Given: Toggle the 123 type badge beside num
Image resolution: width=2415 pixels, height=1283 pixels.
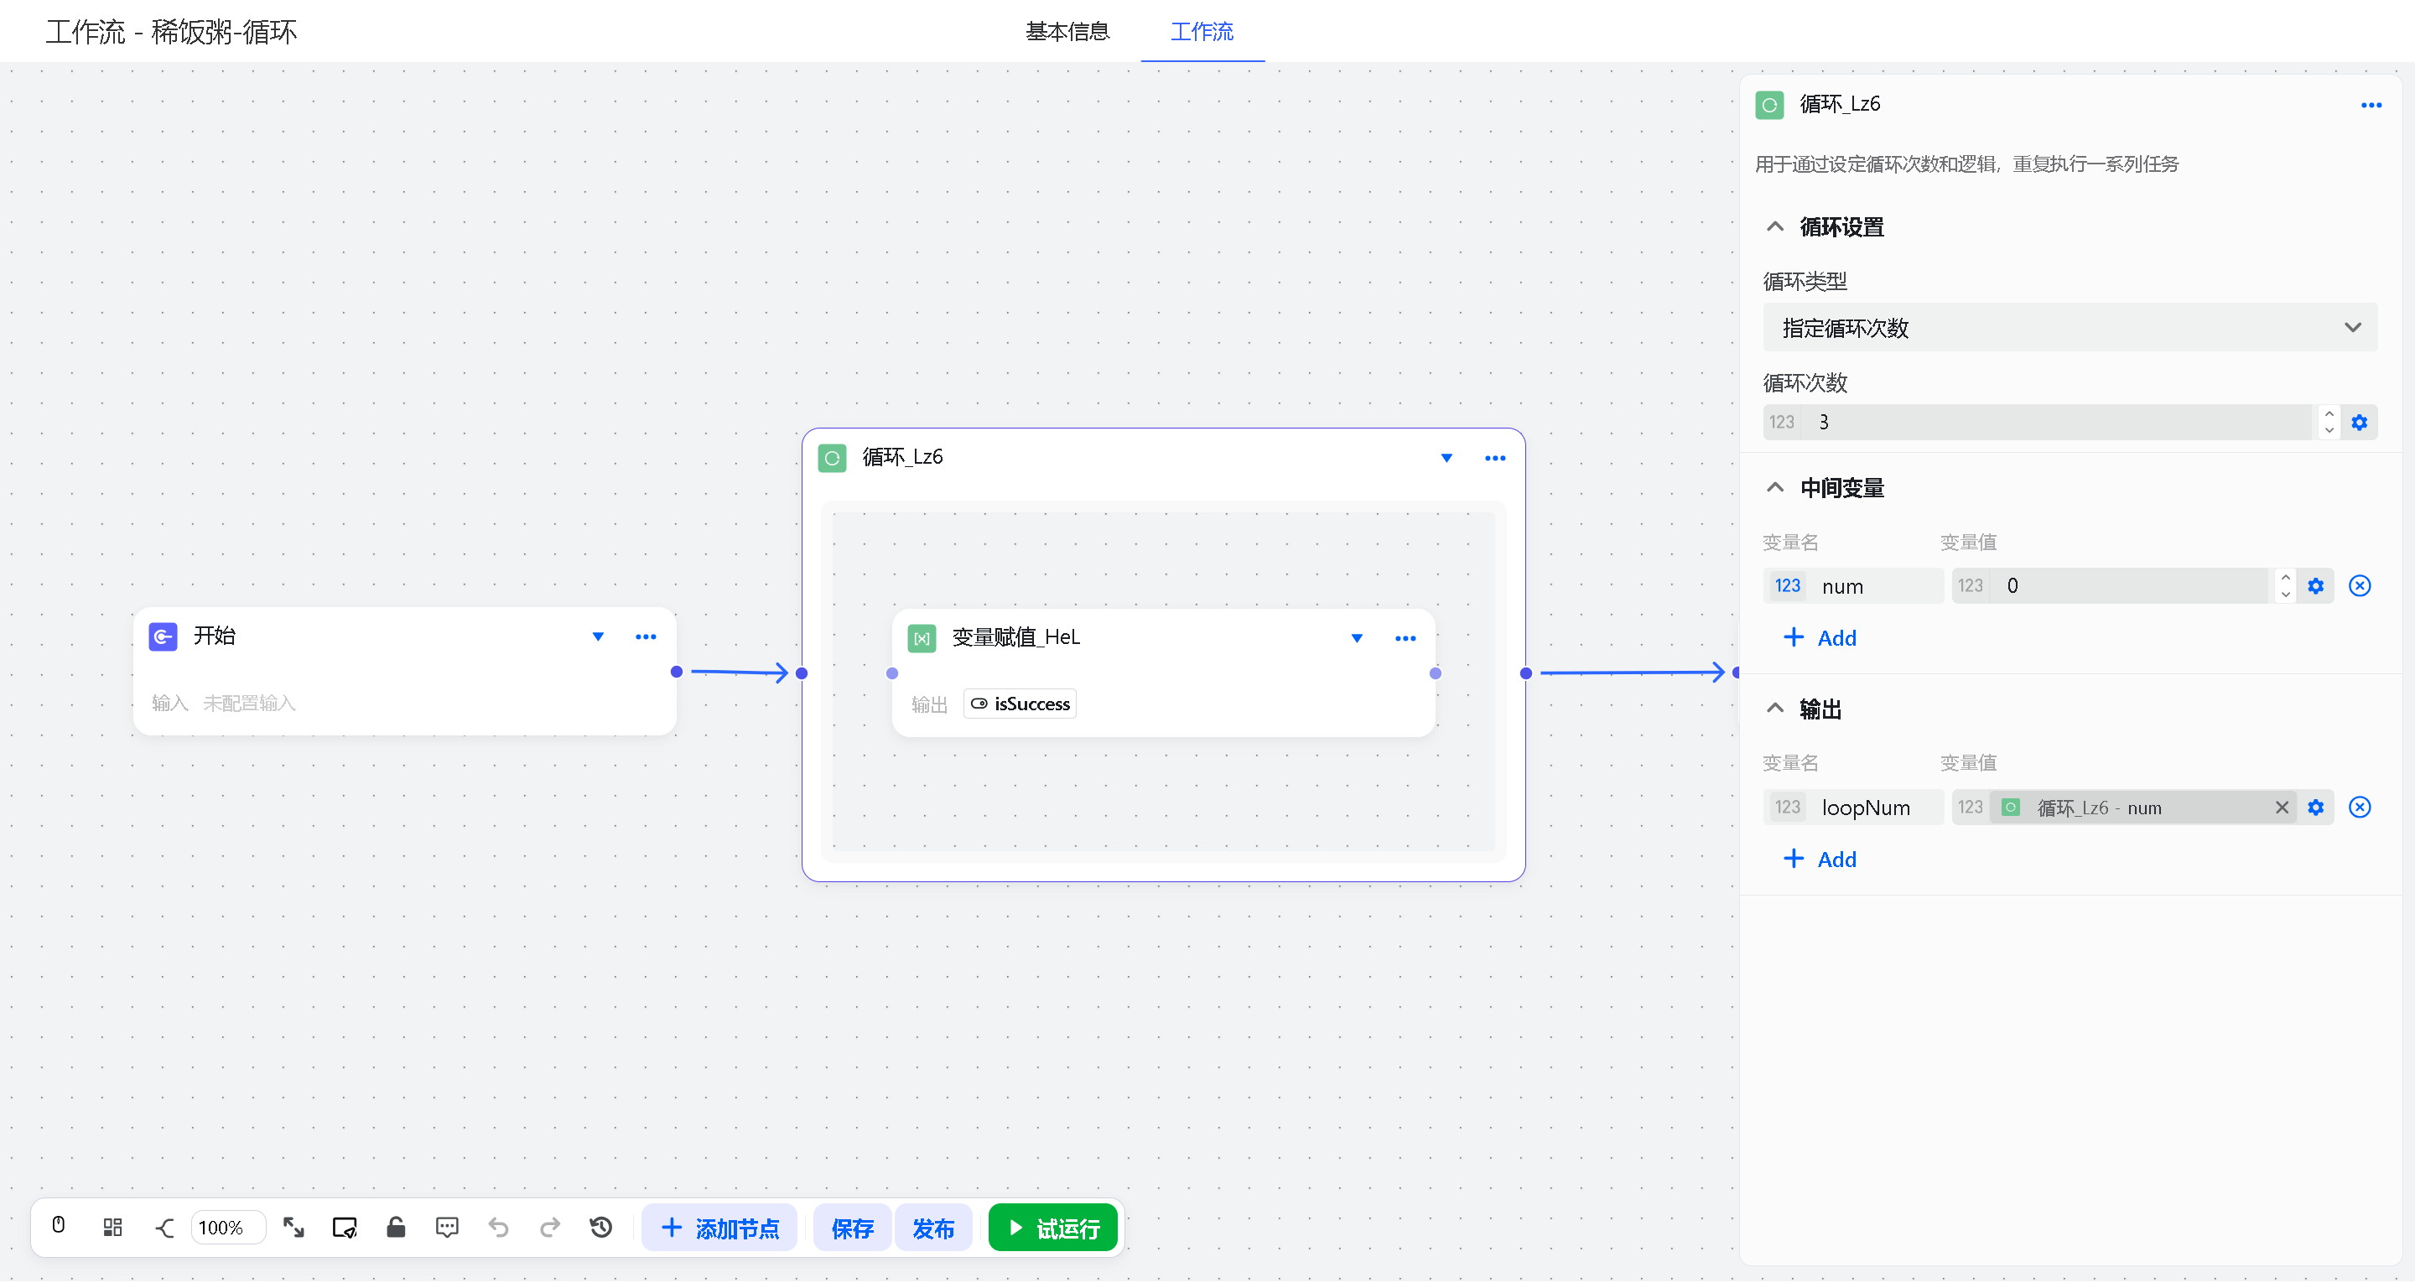Looking at the screenshot, I should [1787, 587].
